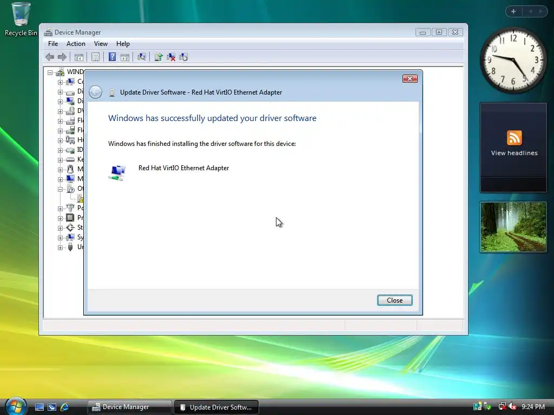Click the network adapter icon in the dialog

[x=117, y=173]
